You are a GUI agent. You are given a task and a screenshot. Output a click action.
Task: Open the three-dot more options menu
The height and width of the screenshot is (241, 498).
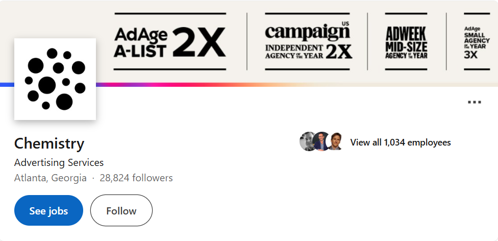point(474,102)
